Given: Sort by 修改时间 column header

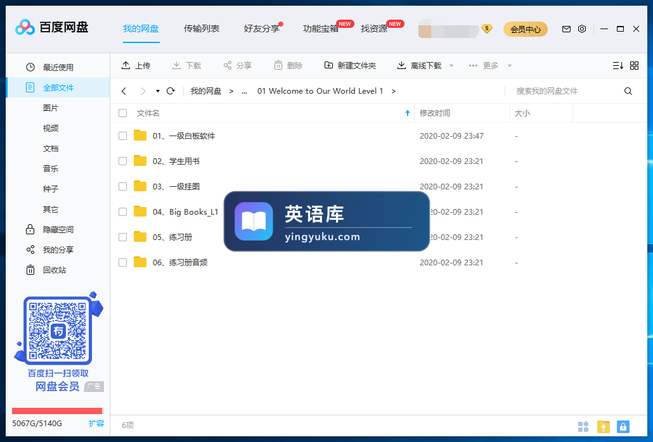Looking at the screenshot, I should click(435, 113).
